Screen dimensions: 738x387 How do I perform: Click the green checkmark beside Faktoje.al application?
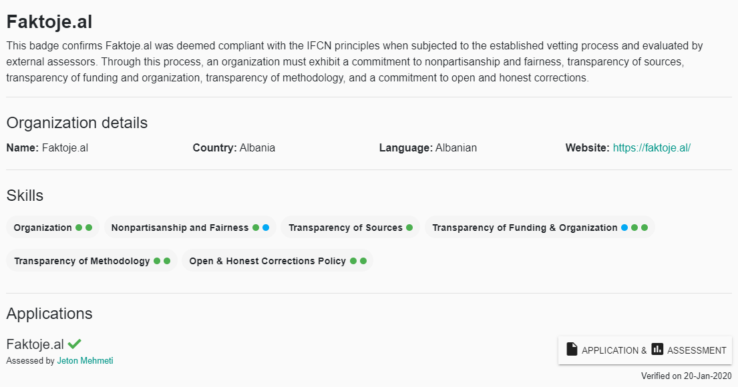click(74, 344)
